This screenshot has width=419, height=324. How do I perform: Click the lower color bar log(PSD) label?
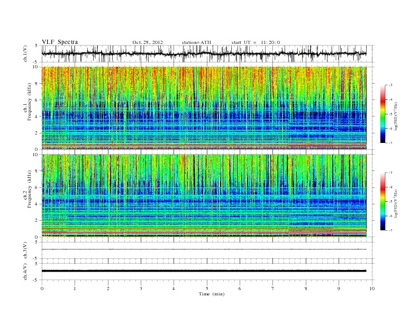pyautogui.click(x=396, y=203)
